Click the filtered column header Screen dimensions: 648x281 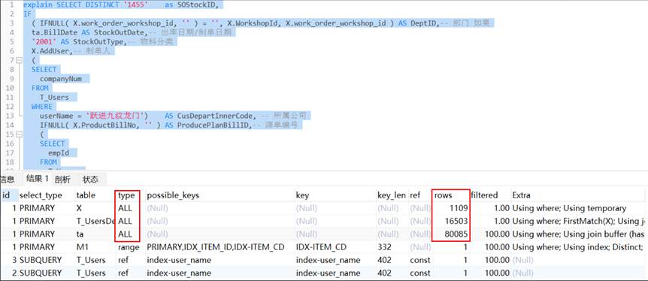point(484,195)
